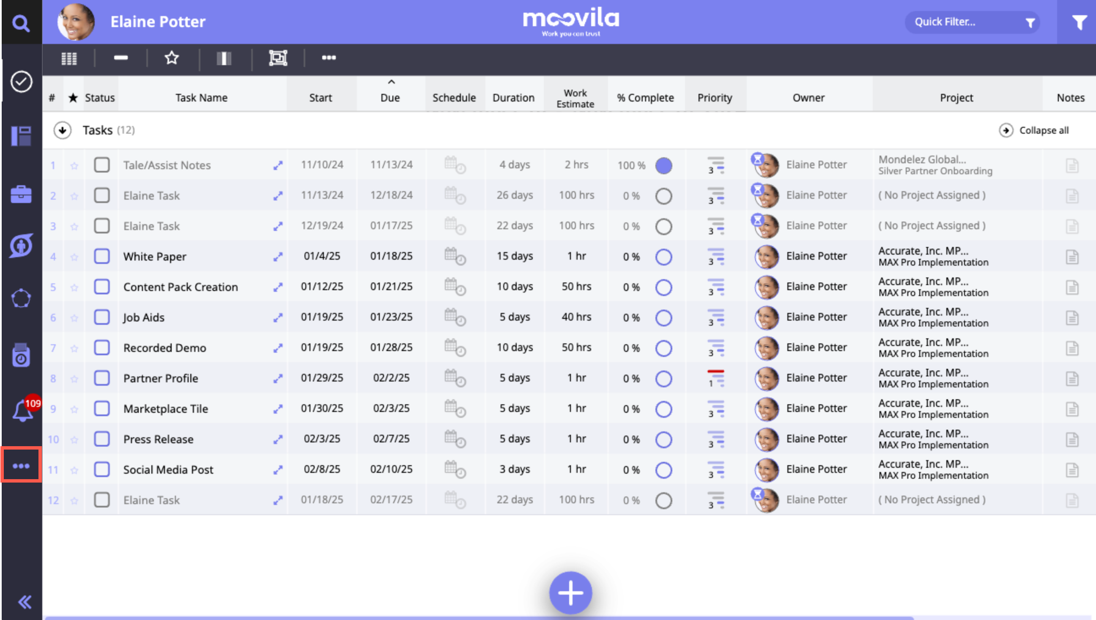This screenshot has width=1096, height=620.
Task: Click the favorites star toolbar icon
Action: (172, 58)
